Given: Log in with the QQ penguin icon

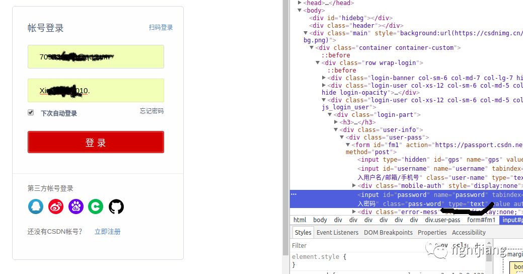Looking at the screenshot, I should click(36, 207).
